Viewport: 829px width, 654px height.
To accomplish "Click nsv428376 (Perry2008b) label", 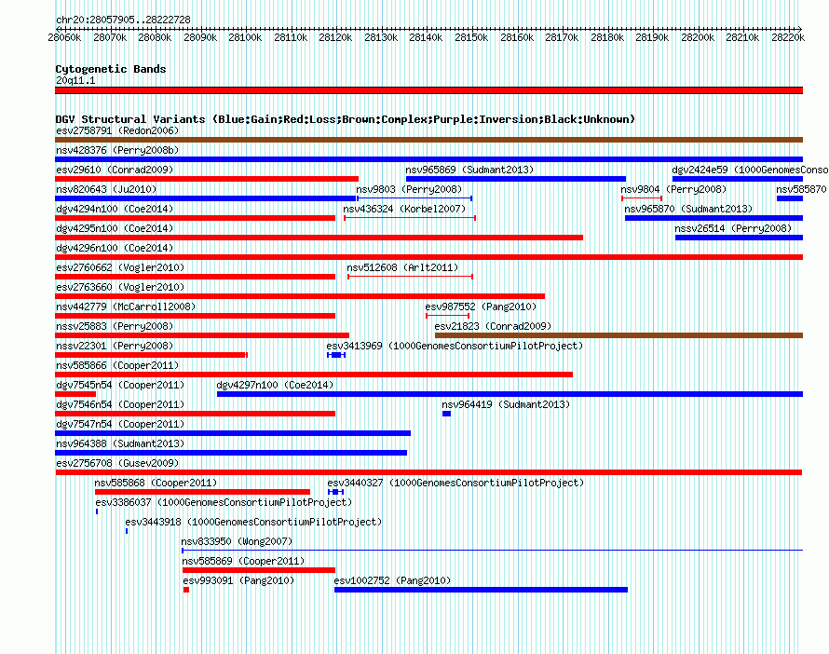I will point(117,150).
